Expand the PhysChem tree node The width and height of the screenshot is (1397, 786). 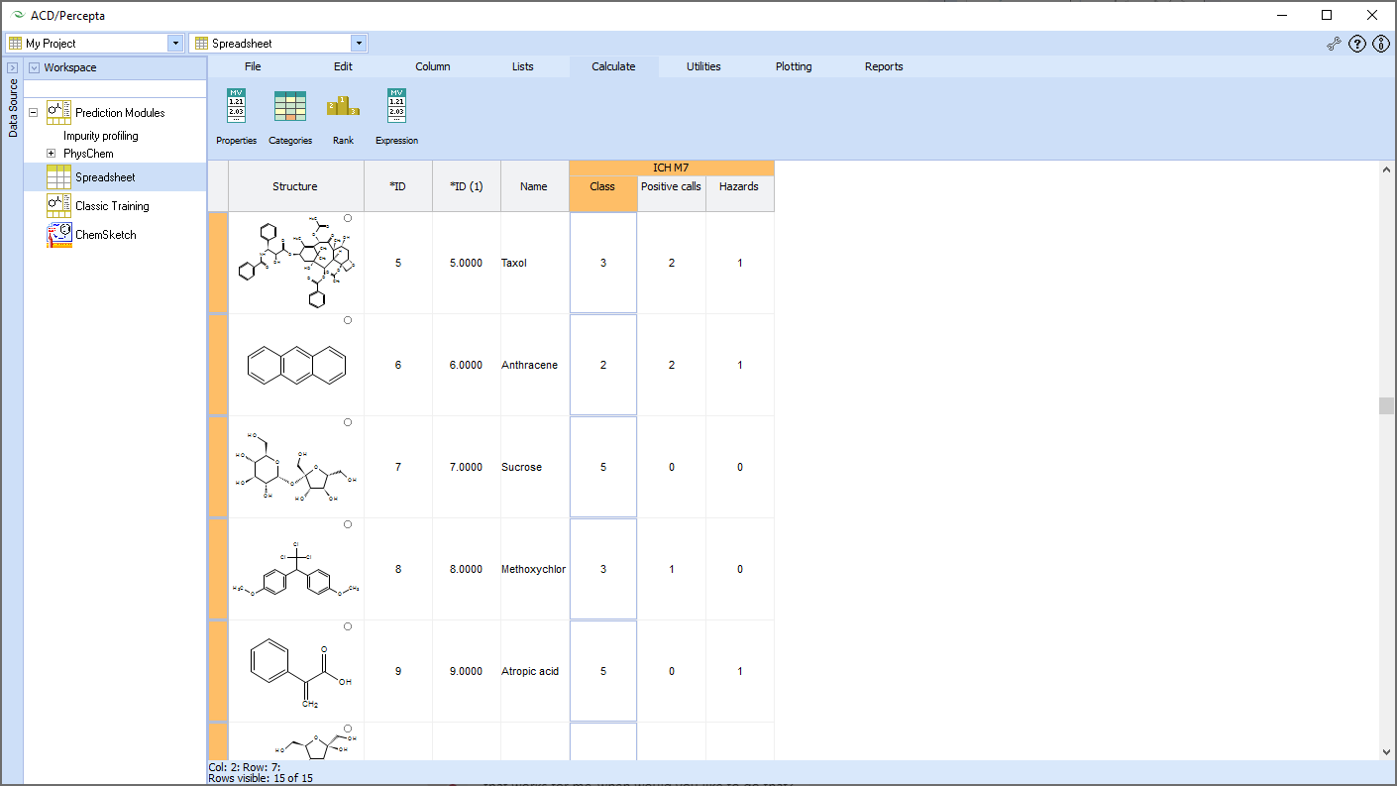(52, 154)
